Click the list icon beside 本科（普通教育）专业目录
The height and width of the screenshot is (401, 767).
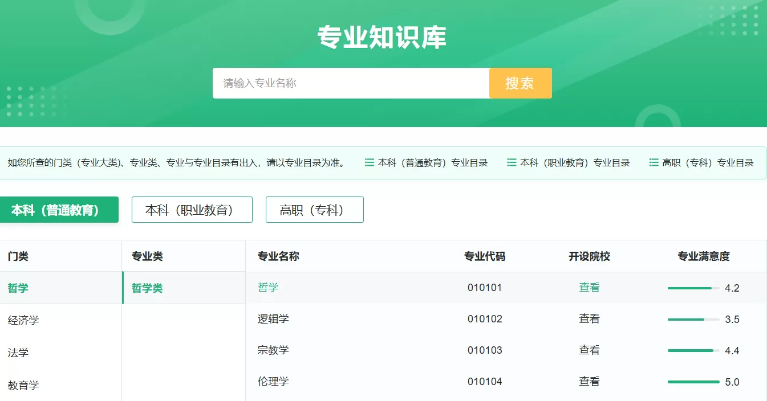[369, 162]
